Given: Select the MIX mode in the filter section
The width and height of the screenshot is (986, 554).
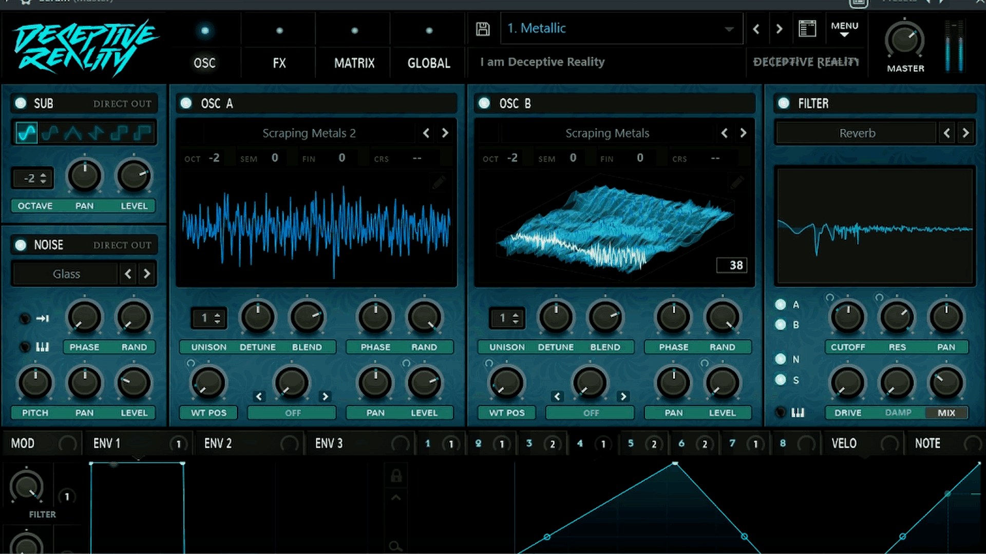Looking at the screenshot, I should point(946,412).
